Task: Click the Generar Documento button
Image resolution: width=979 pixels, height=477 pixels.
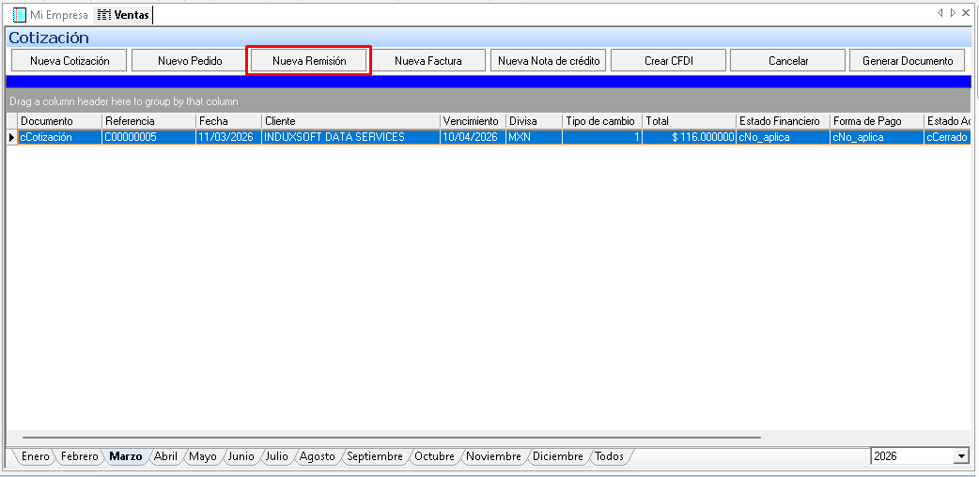Action: click(x=907, y=61)
